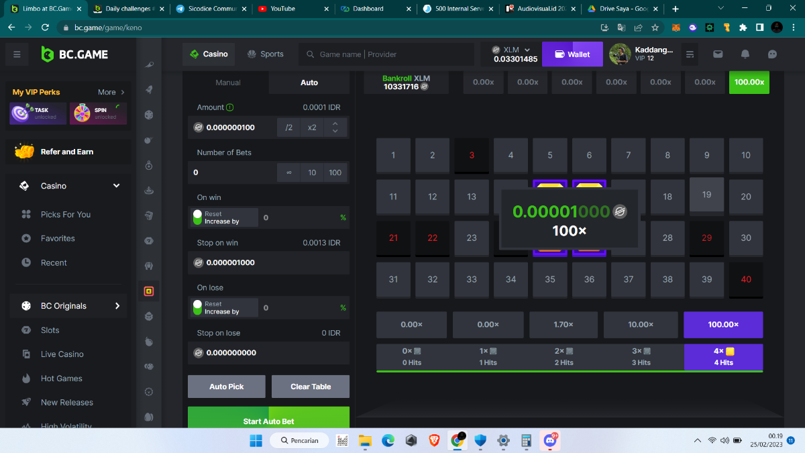Click the TASK VIP perk icon
This screenshot has width=805, height=453.
point(21,113)
